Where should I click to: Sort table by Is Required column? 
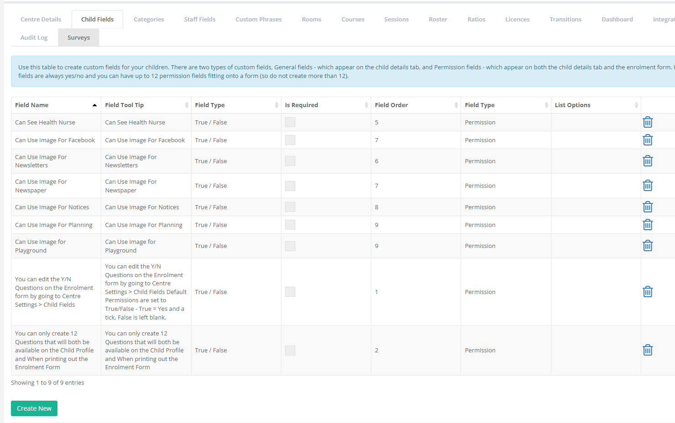[x=326, y=105]
